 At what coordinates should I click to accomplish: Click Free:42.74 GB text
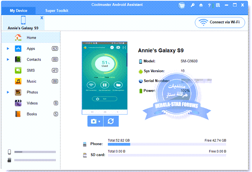[215, 140]
